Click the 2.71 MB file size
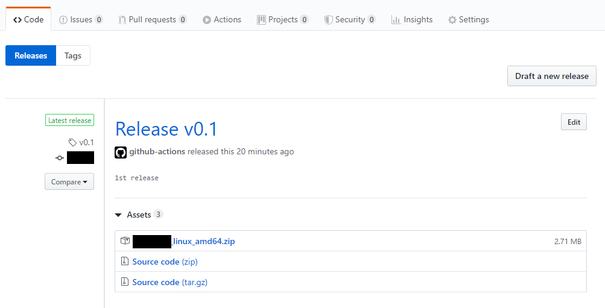 coord(568,242)
